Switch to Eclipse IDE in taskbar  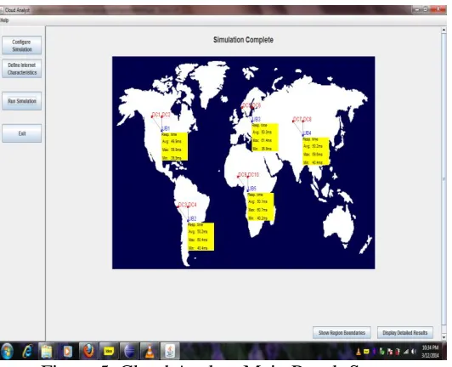tap(129, 351)
